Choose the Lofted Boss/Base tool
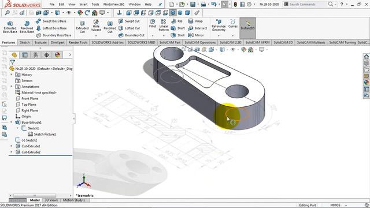The image size is (370, 208). [x=51, y=28]
